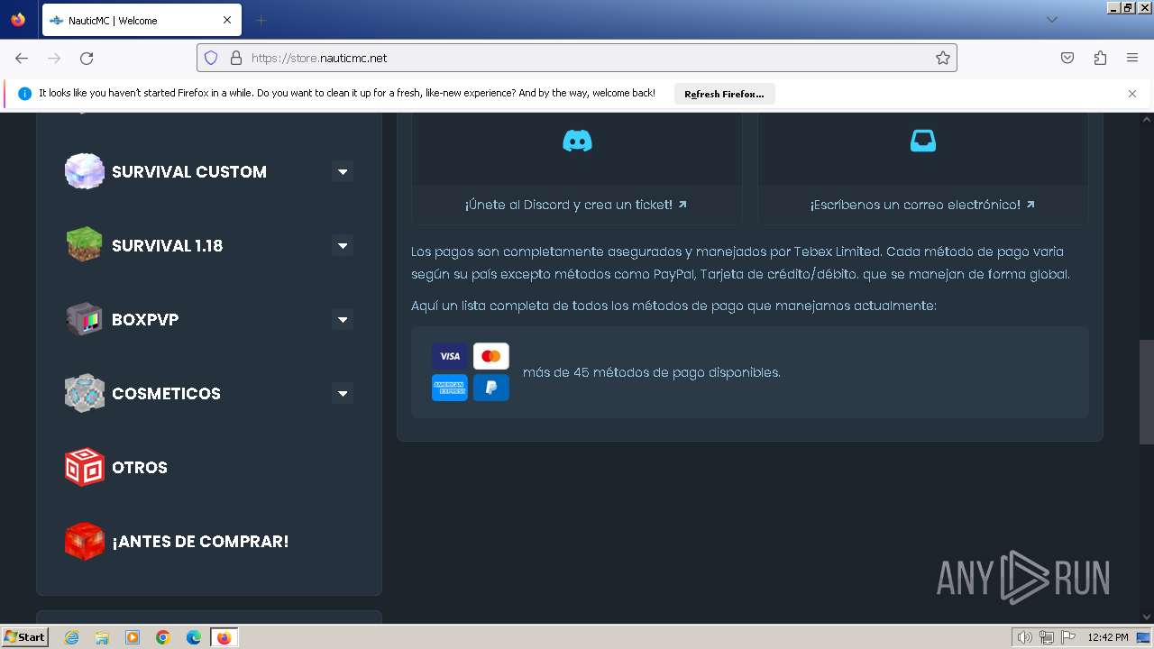Click the Mastercard payment badge
The image size is (1154, 649).
coord(490,356)
